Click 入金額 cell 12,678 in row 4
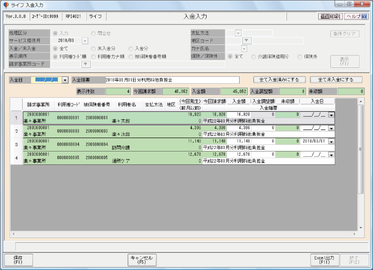Screen dimensions: 373x270 tap(239, 154)
